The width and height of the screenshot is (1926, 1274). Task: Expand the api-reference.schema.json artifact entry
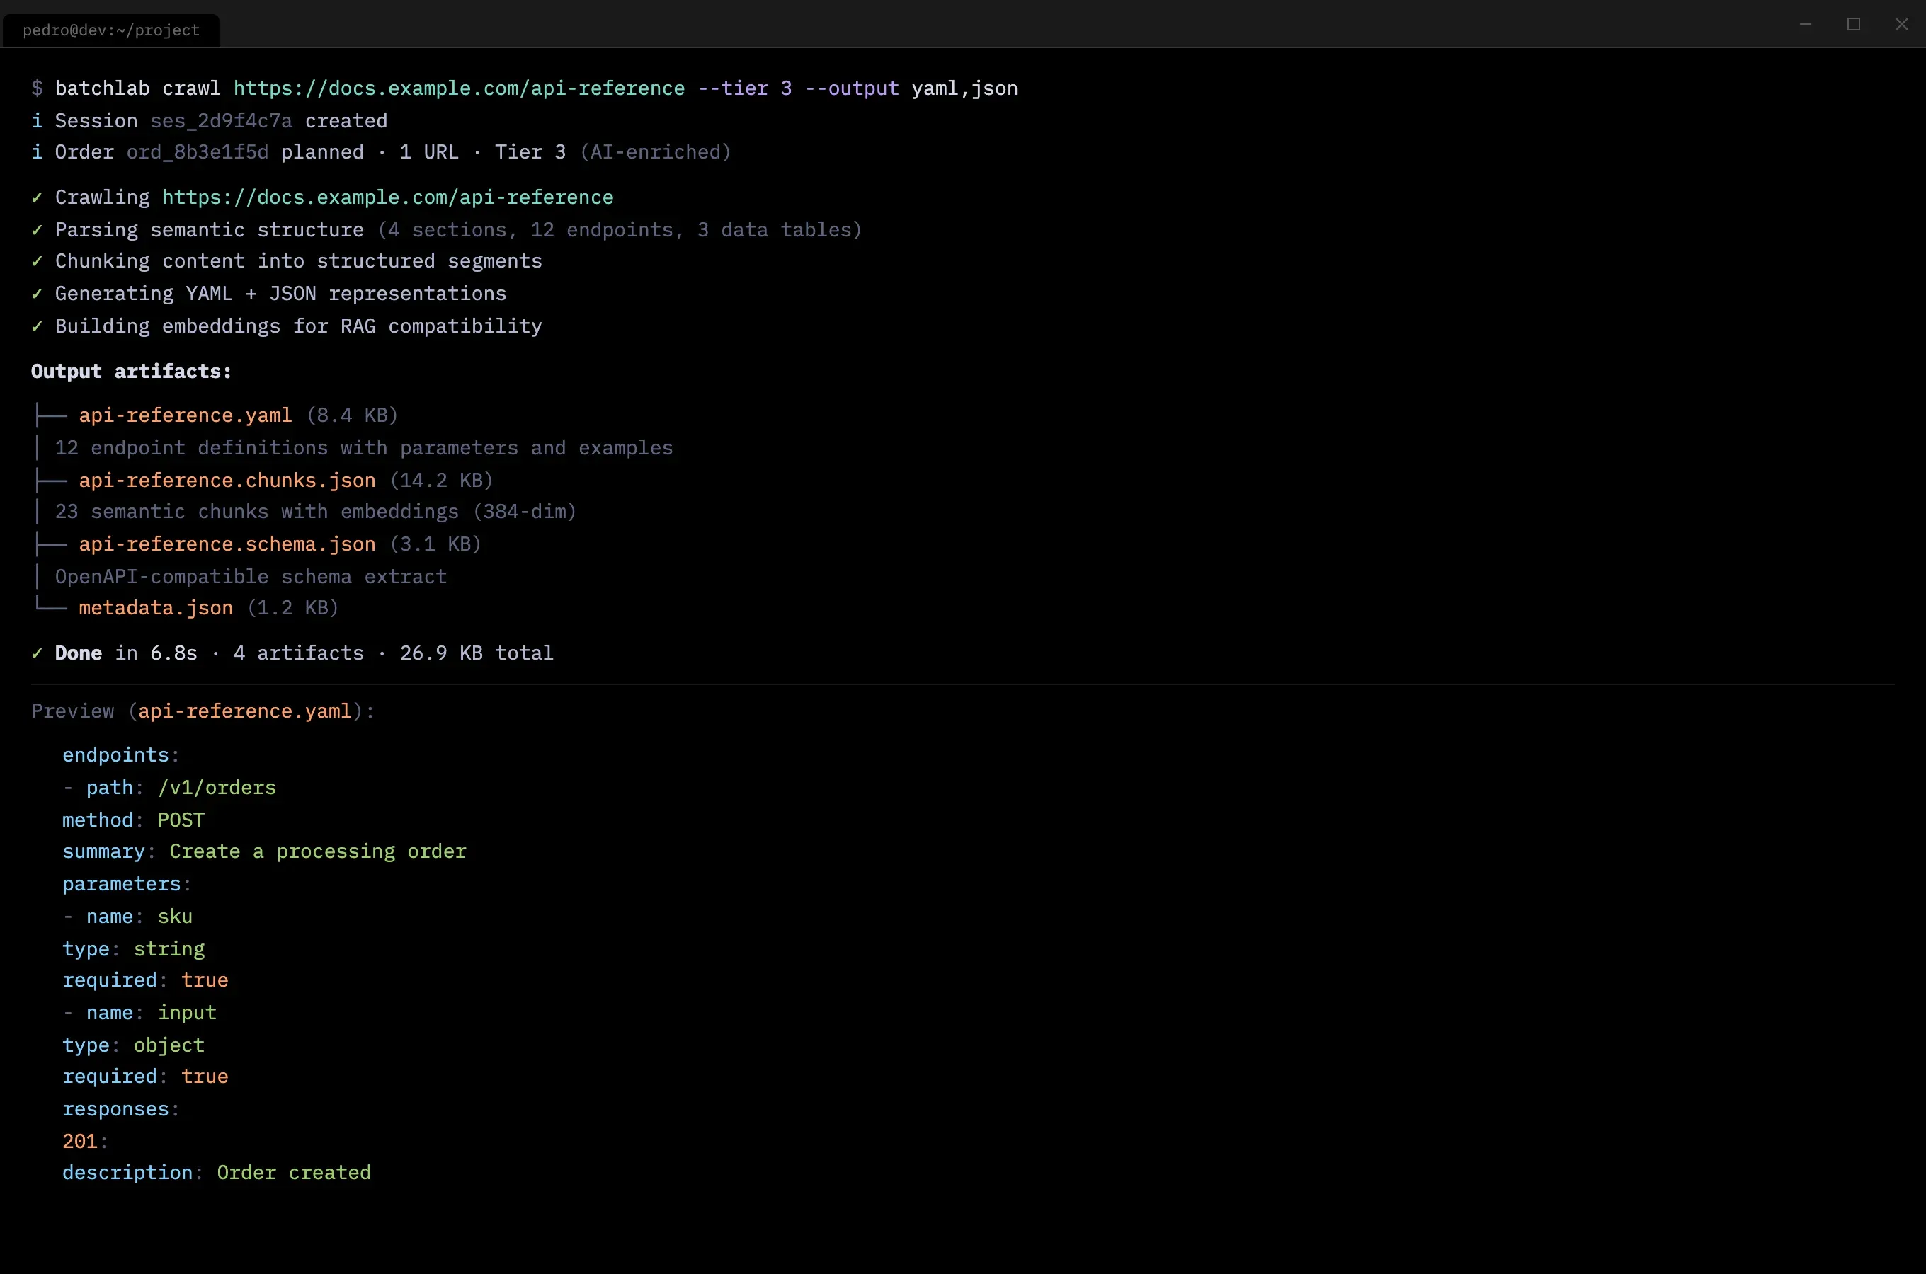point(50,544)
